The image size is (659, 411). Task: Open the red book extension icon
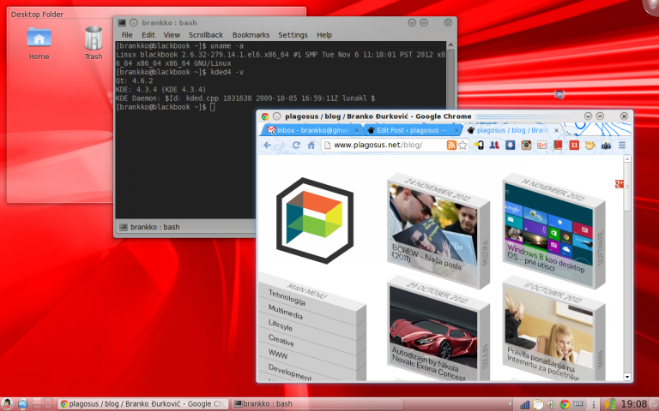coord(558,145)
